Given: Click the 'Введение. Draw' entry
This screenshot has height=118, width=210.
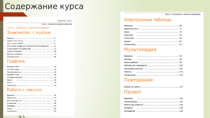Looking at the screenshot, I should 31,75.
